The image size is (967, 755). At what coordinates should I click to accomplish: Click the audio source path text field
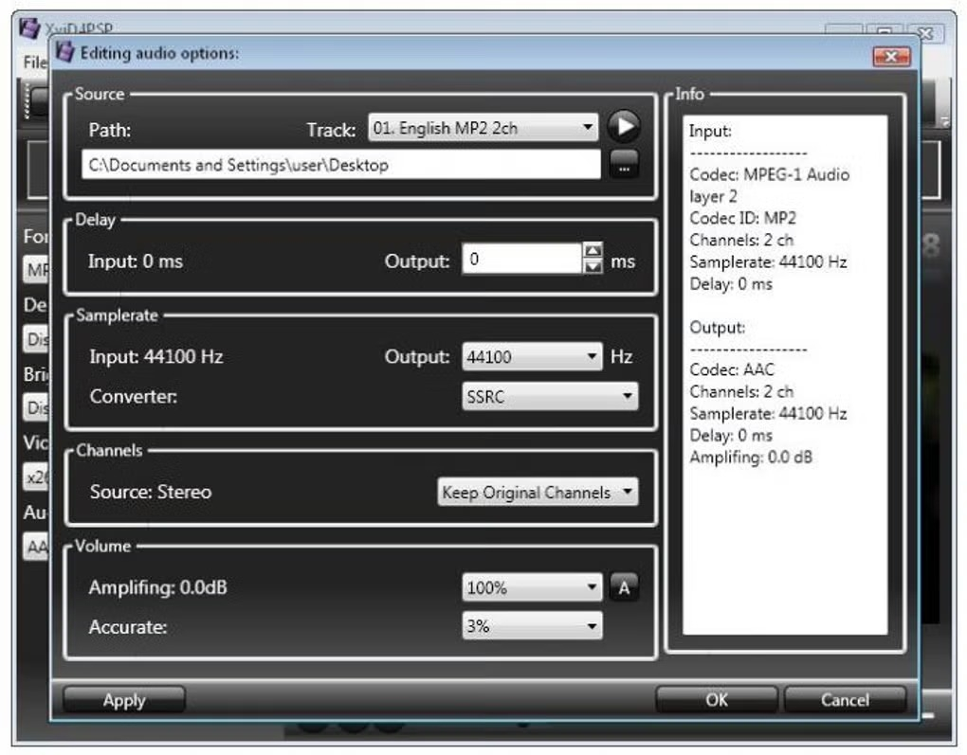[x=341, y=165]
